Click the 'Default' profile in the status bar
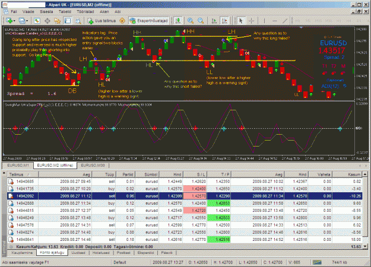Viewport: 371px width, 267px height. [x=120, y=262]
